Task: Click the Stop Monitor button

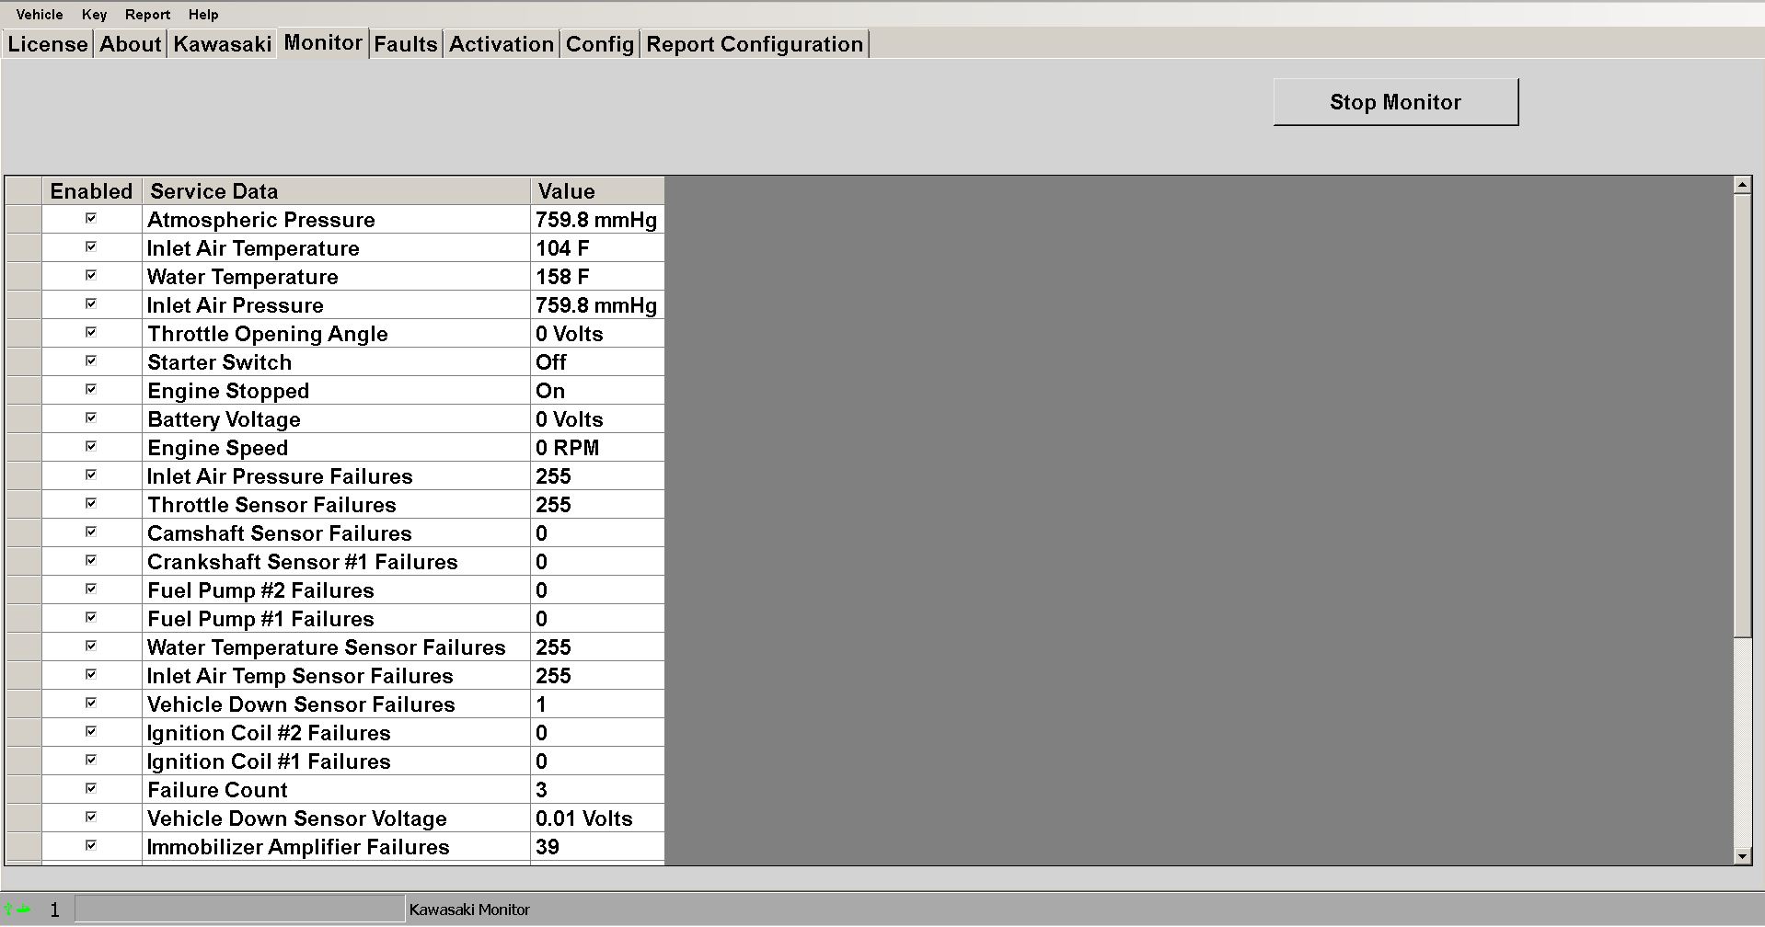Action: 1395,102
